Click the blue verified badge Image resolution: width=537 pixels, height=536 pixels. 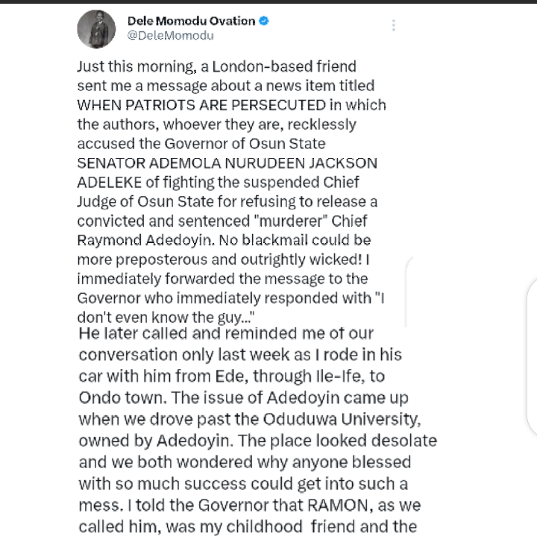264,21
